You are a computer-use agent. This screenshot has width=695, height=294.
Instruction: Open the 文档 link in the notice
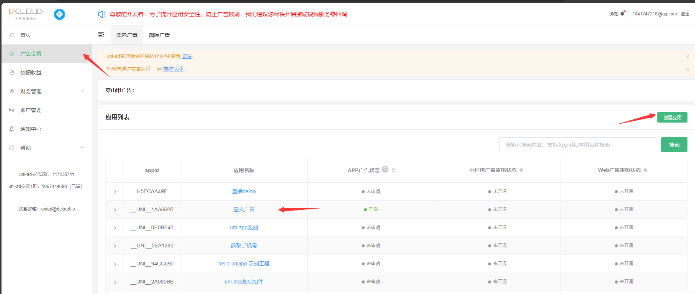(x=186, y=56)
